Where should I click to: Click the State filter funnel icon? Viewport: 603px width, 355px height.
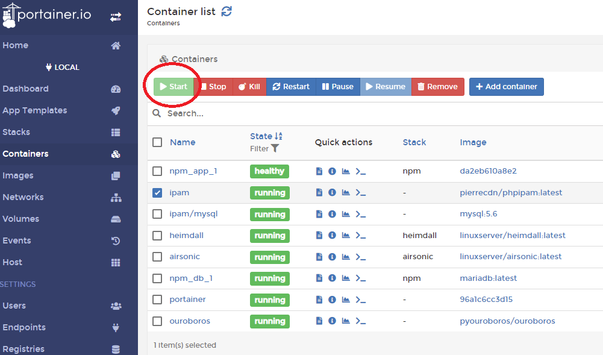[x=275, y=148]
